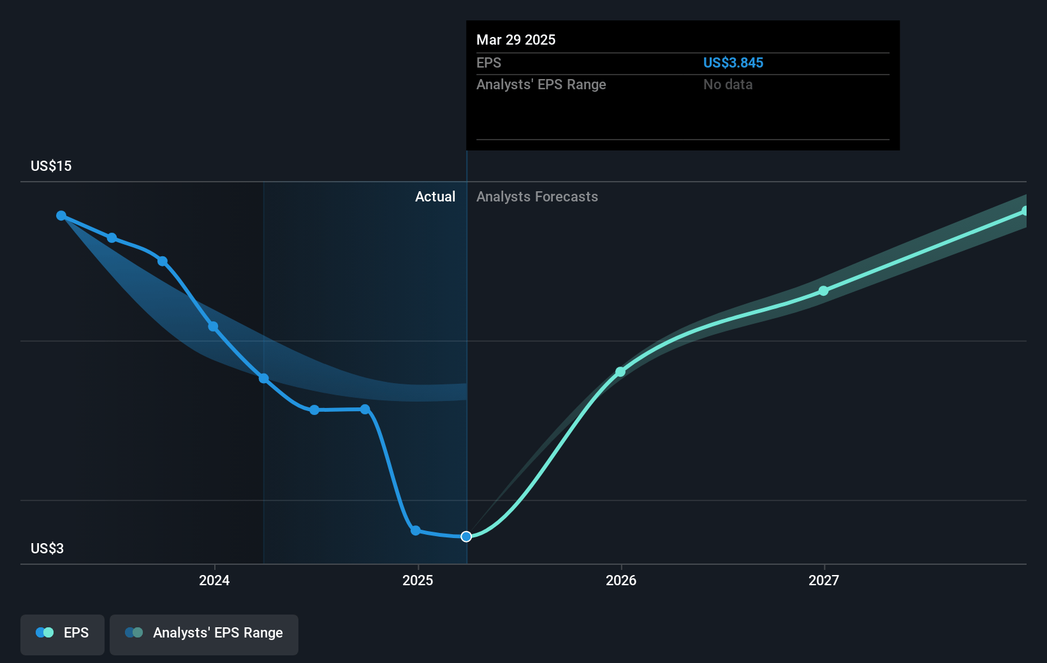Select the EPS data point at start of 2025
The height and width of the screenshot is (663, 1047).
(x=416, y=530)
